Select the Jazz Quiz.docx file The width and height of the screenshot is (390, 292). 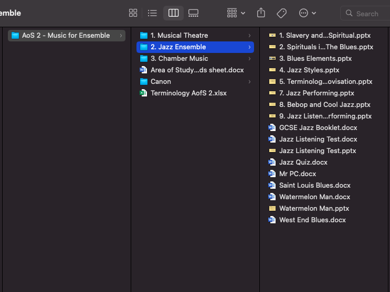(303, 163)
